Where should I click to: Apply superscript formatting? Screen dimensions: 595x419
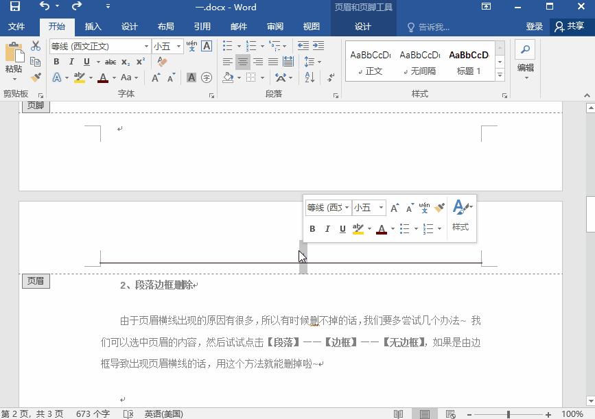pos(141,61)
